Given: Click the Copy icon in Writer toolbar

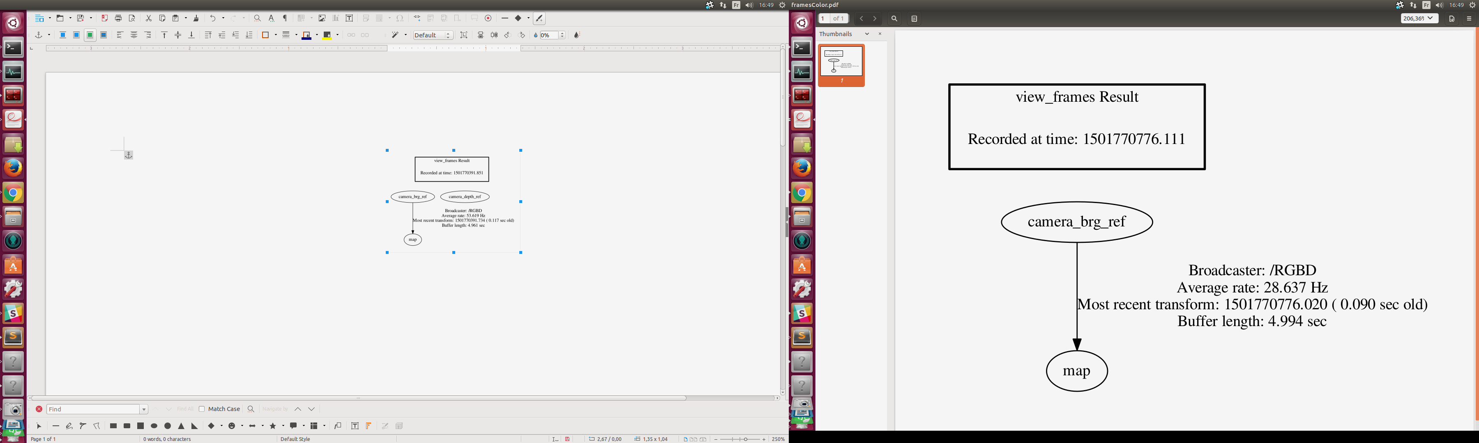Looking at the screenshot, I should (x=162, y=18).
